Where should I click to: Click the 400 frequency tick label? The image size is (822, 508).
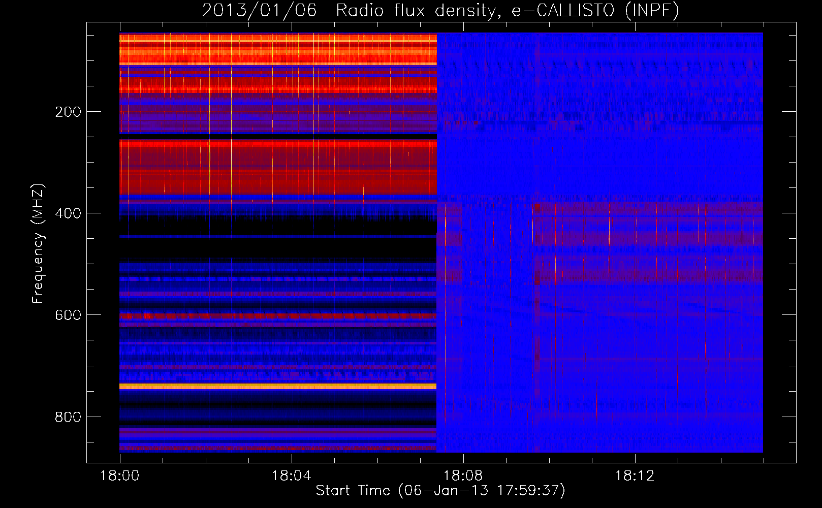[68, 213]
